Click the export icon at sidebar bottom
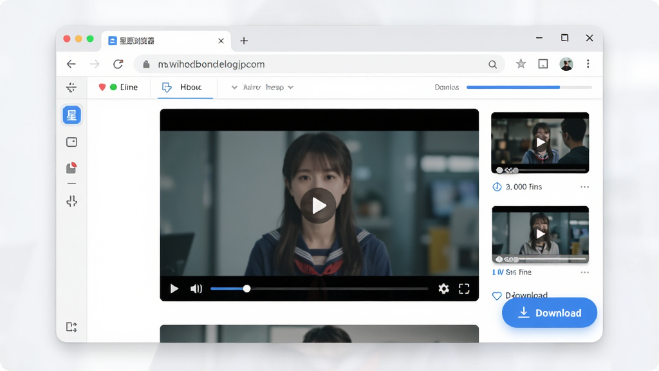Viewport: 659px width, 371px height. [71, 327]
